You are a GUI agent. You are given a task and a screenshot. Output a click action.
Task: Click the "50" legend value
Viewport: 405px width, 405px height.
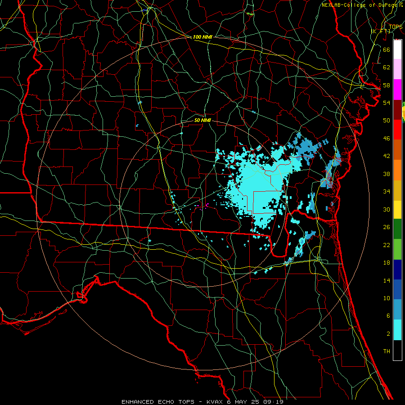[x=387, y=121]
